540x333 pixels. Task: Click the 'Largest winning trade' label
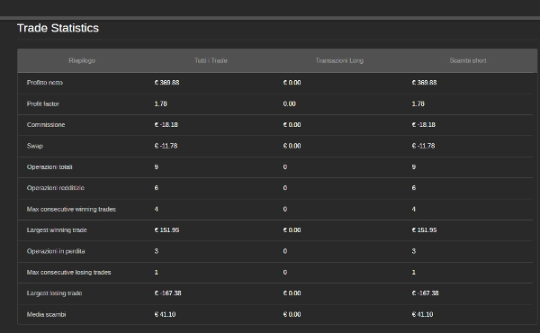(x=57, y=230)
